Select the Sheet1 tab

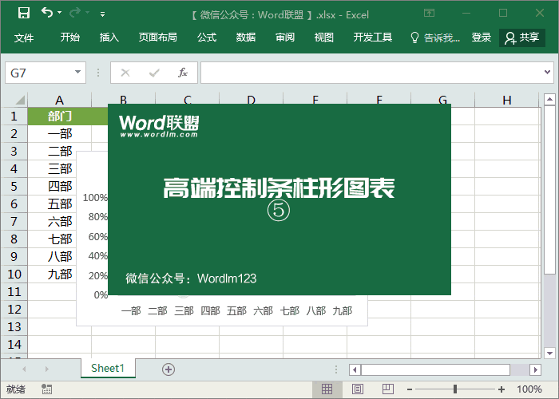point(108,368)
